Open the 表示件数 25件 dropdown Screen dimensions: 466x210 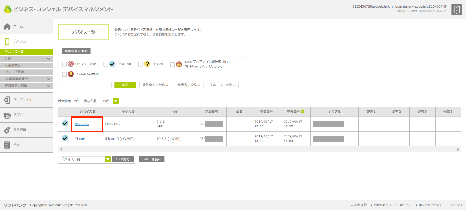click(115, 101)
